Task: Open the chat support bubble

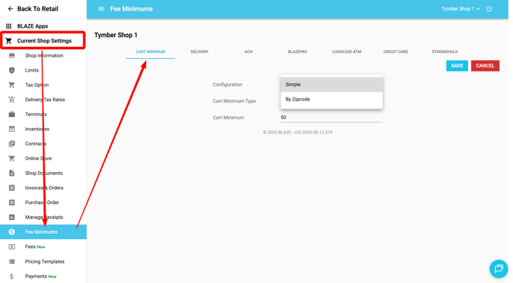Action: pos(499,269)
